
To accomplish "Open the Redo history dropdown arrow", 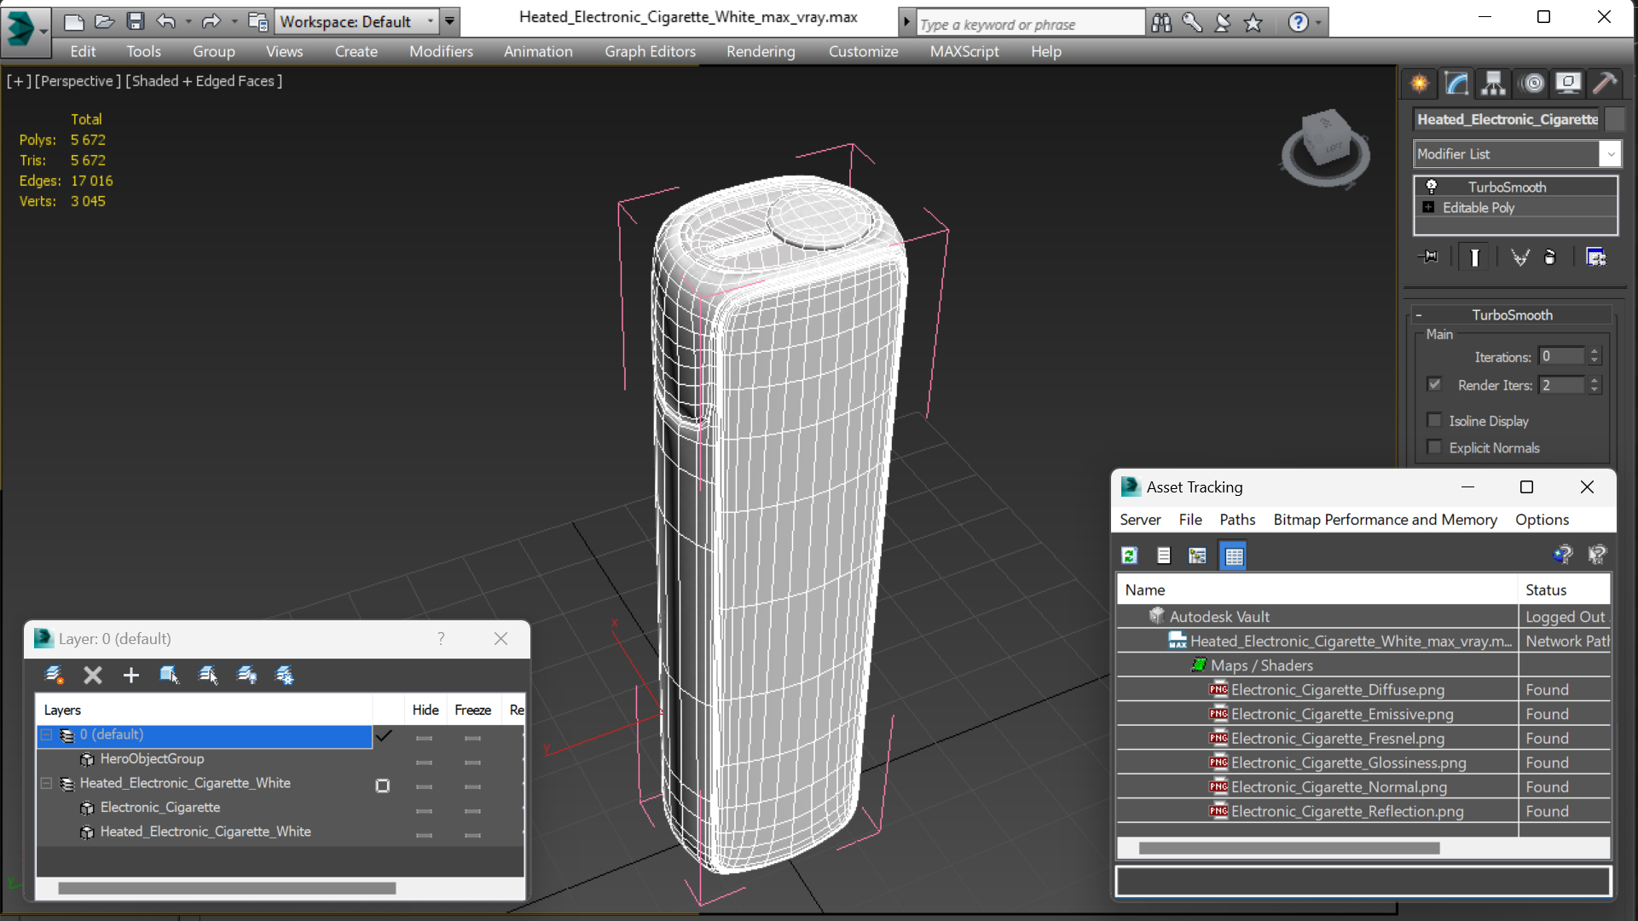I will [x=234, y=21].
